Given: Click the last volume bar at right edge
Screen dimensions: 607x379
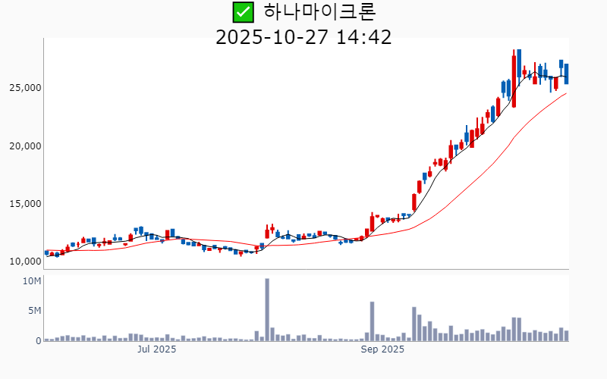Looking at the screenshot, I should click(x=566, y=336).
